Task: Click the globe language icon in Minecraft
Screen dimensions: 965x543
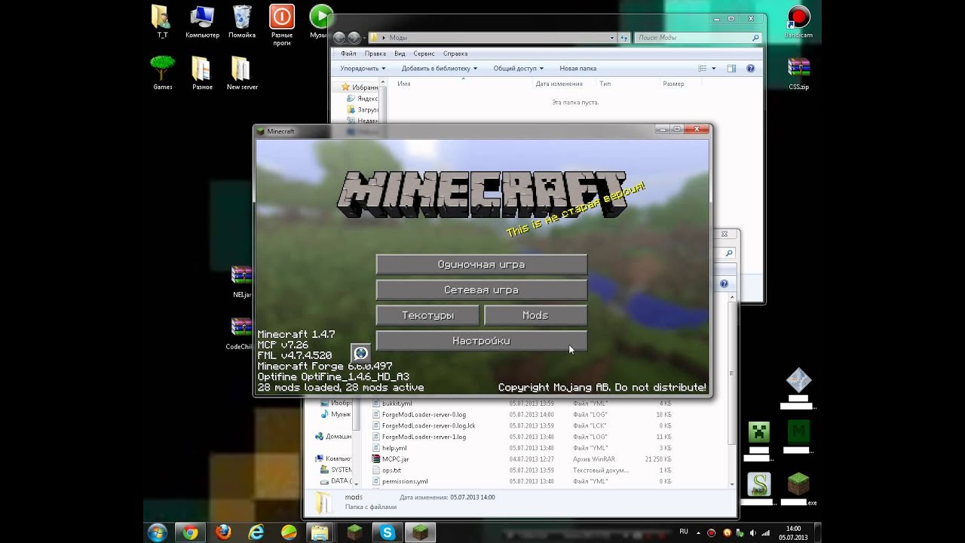Action: (x=360, y=353)
